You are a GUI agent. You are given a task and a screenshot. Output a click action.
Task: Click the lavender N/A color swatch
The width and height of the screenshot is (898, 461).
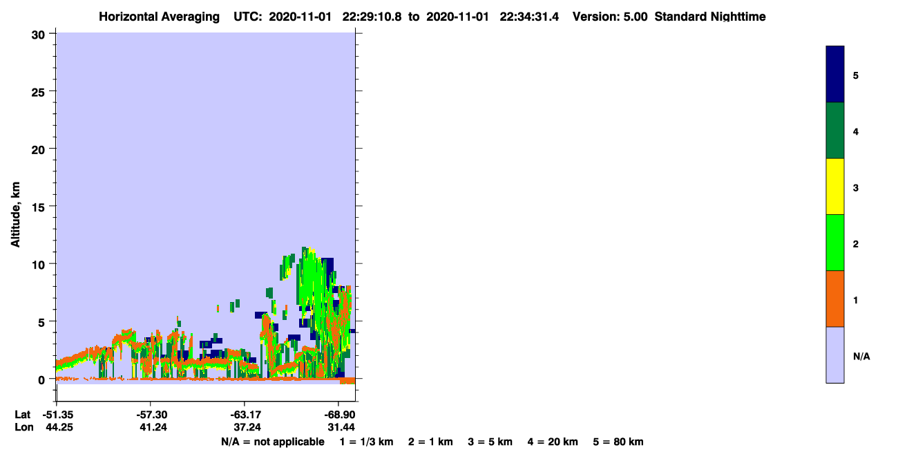(x=835, y=355)
